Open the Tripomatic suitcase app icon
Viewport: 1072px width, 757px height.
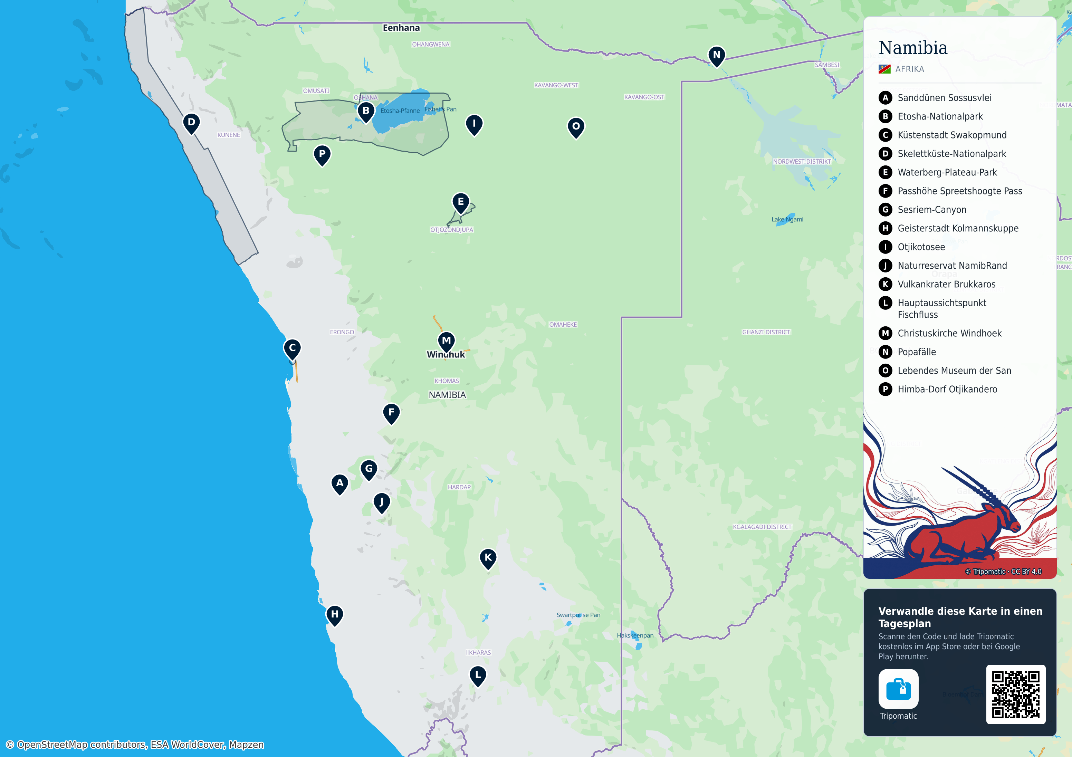click(898, 689)
